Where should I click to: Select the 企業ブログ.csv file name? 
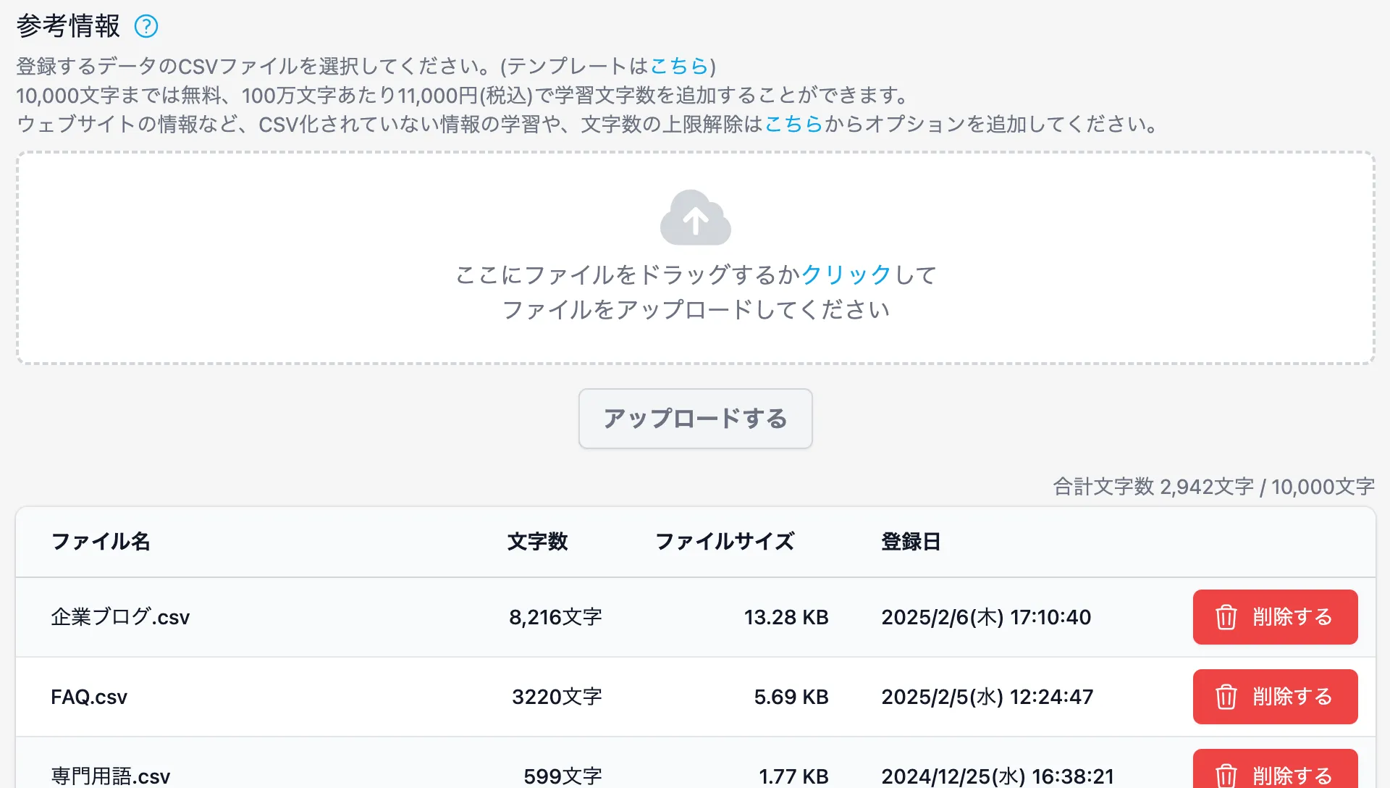pyautogui.click(x=120, y=617)
